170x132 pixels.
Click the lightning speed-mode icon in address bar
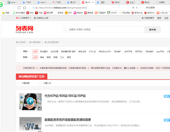137,8
